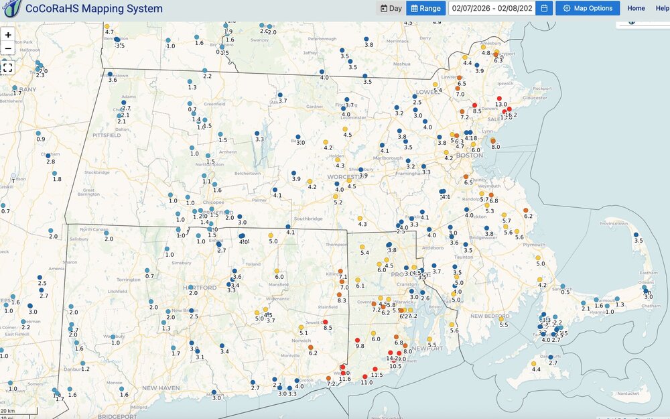The image size is (670, 419).
Task: Select the yellow 4.4 island marker
Action: (x=535, y=363)
